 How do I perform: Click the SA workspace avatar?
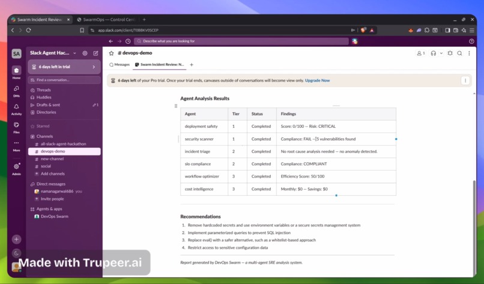pyautogui.click(x=16, y=53)
